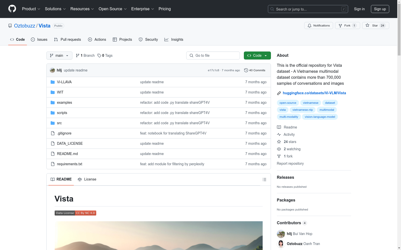Click the Vista banner image in README
Screen dimensions: 401x250
tap(159, 235)
